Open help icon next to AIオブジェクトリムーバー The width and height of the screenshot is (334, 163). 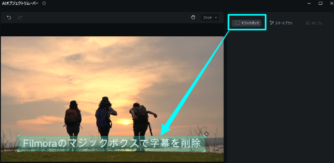pyautogui.click(x=44, y=3)
